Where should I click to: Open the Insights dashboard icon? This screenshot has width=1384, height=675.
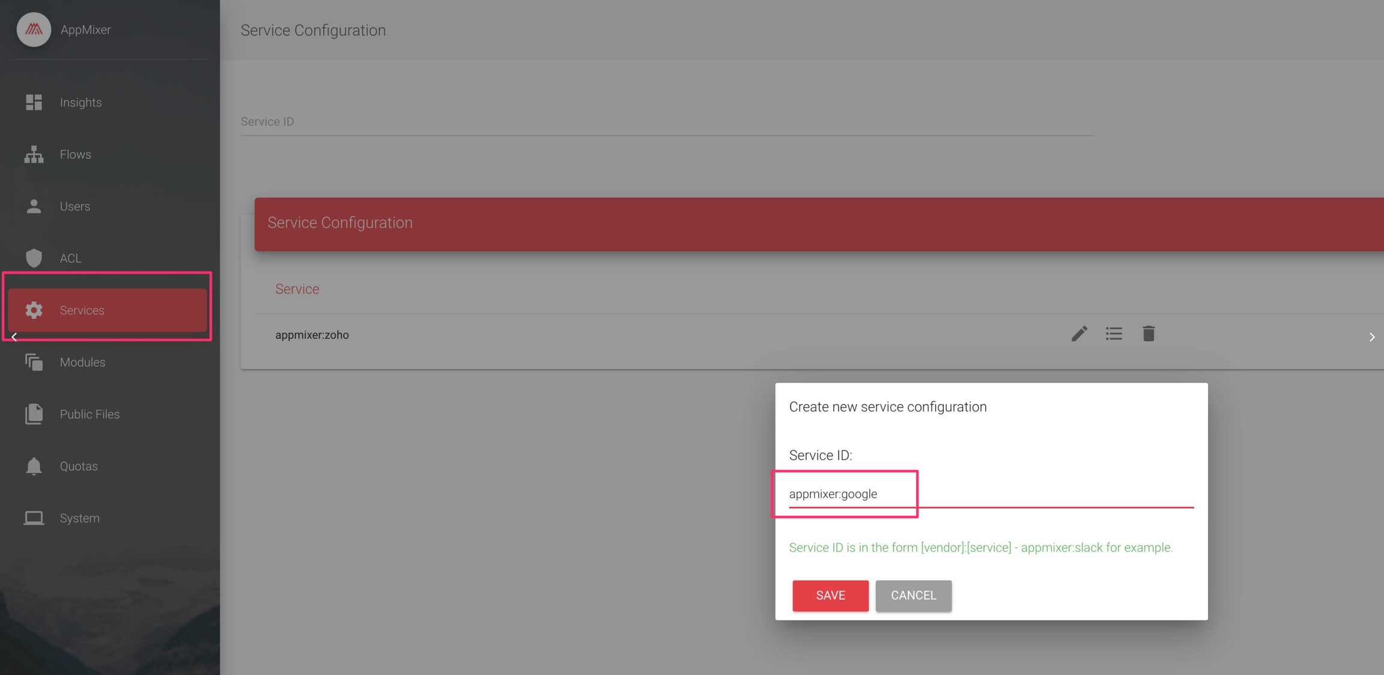34,102
